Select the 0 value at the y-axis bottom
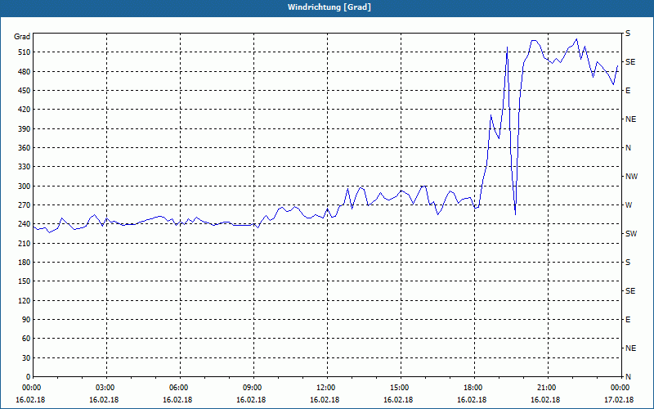This screenshot has width=654, height=409. pos(28,377)
